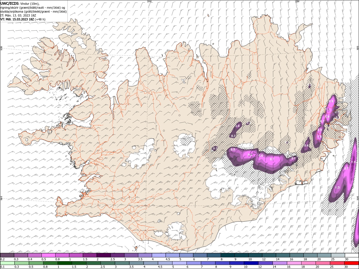Click the 0.1 label under the rain scale
359x269 pixels.
3,267
